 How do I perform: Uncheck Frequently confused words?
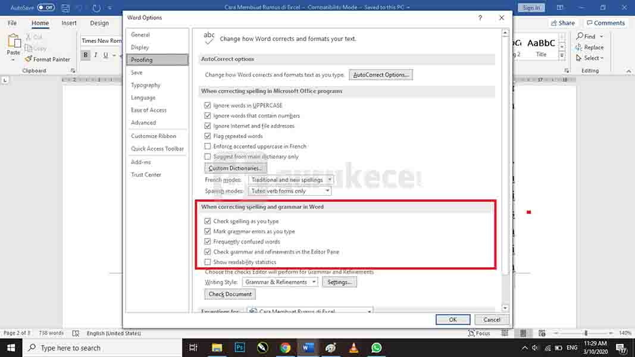(x=207, y=242)
